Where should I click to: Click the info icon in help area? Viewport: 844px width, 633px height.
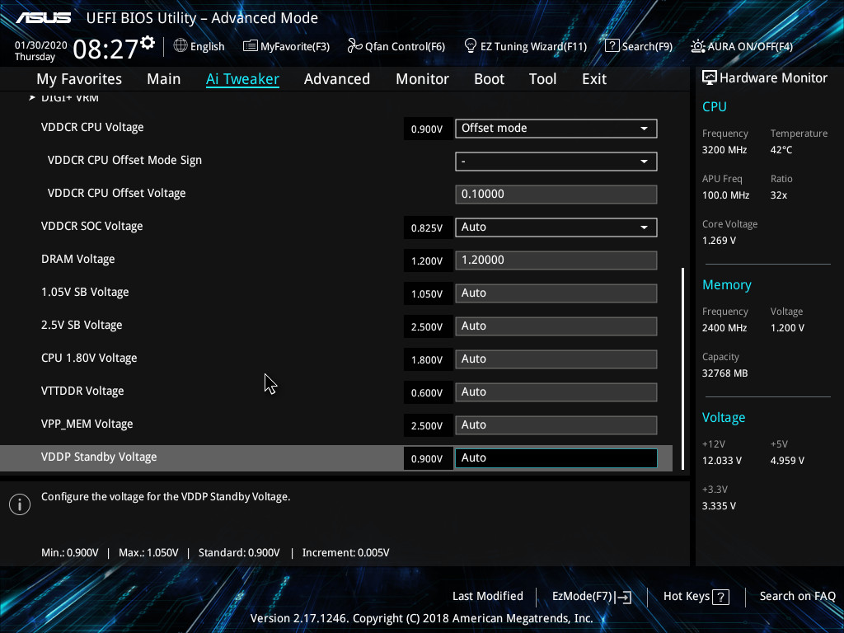click(20, 504)
